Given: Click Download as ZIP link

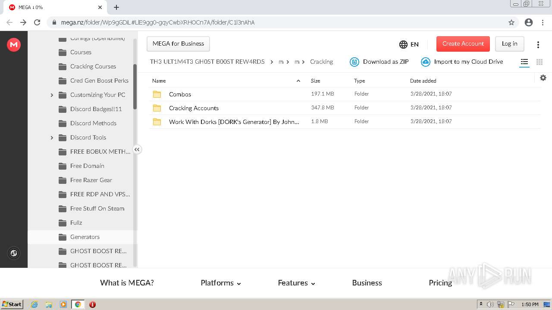Looking at the screenshot, I should [386, 62].
